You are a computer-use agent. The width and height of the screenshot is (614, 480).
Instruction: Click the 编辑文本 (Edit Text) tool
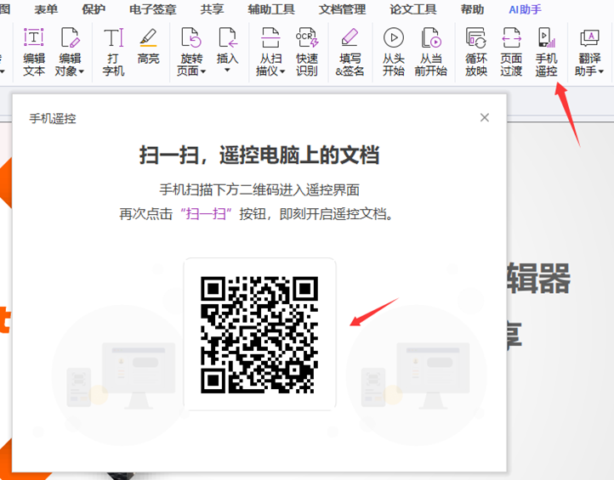[x=33, y=51]
